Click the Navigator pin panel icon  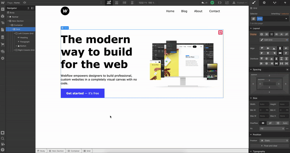coord(33,8)
